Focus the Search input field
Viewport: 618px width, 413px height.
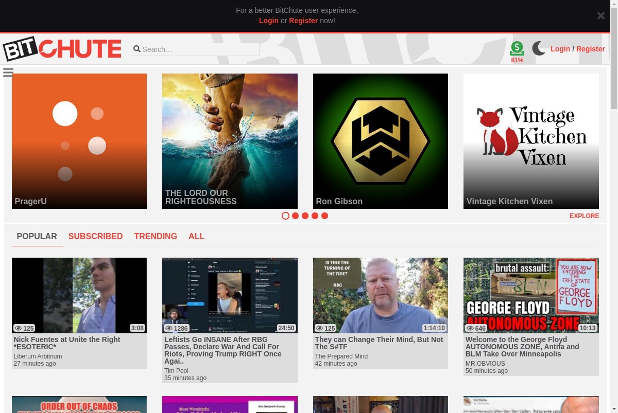[195, 49]
